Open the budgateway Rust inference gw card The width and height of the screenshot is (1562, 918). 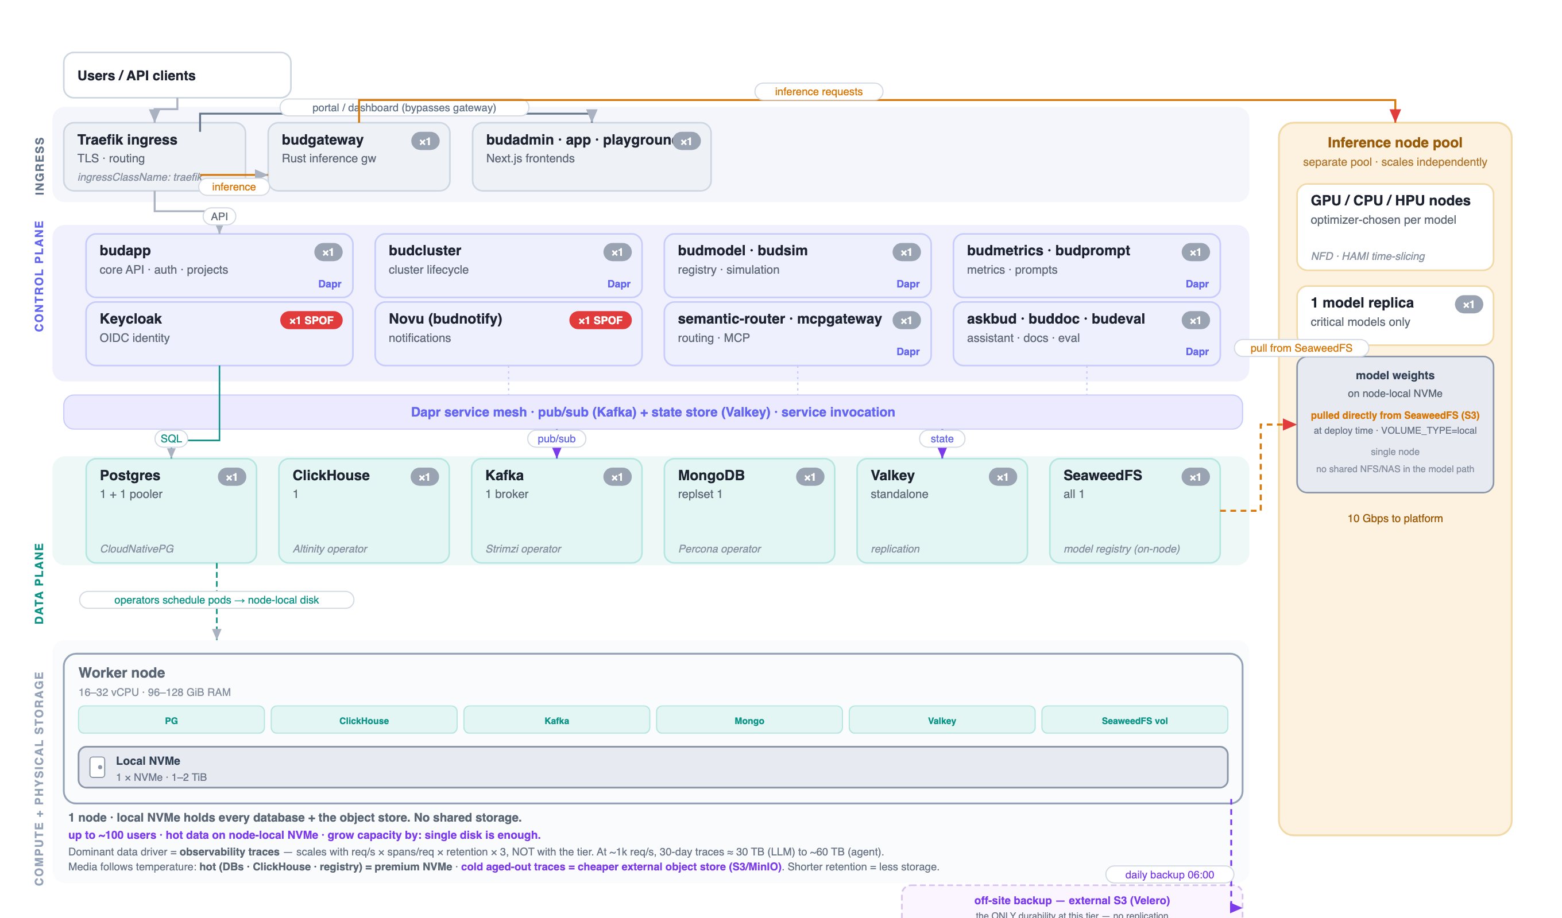pos(359,157)
